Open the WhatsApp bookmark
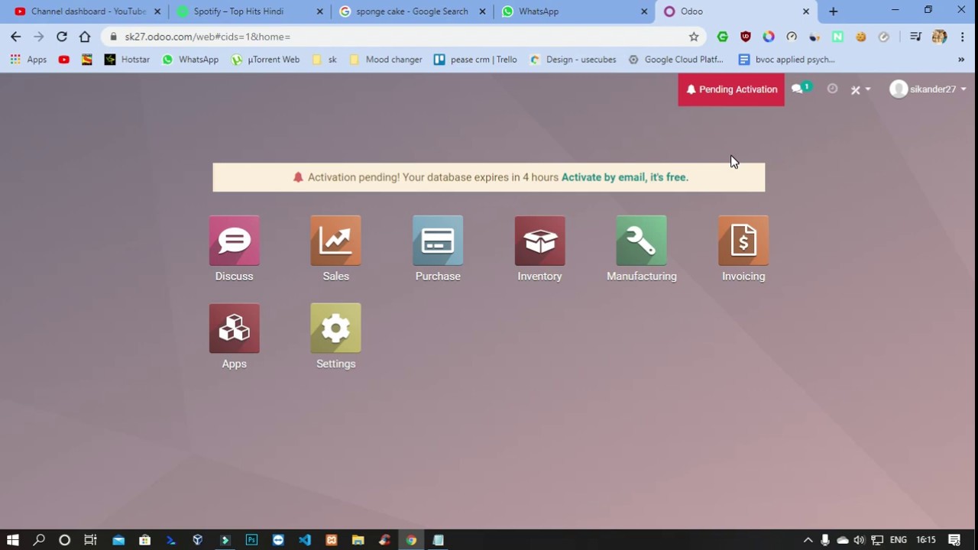 190,60
